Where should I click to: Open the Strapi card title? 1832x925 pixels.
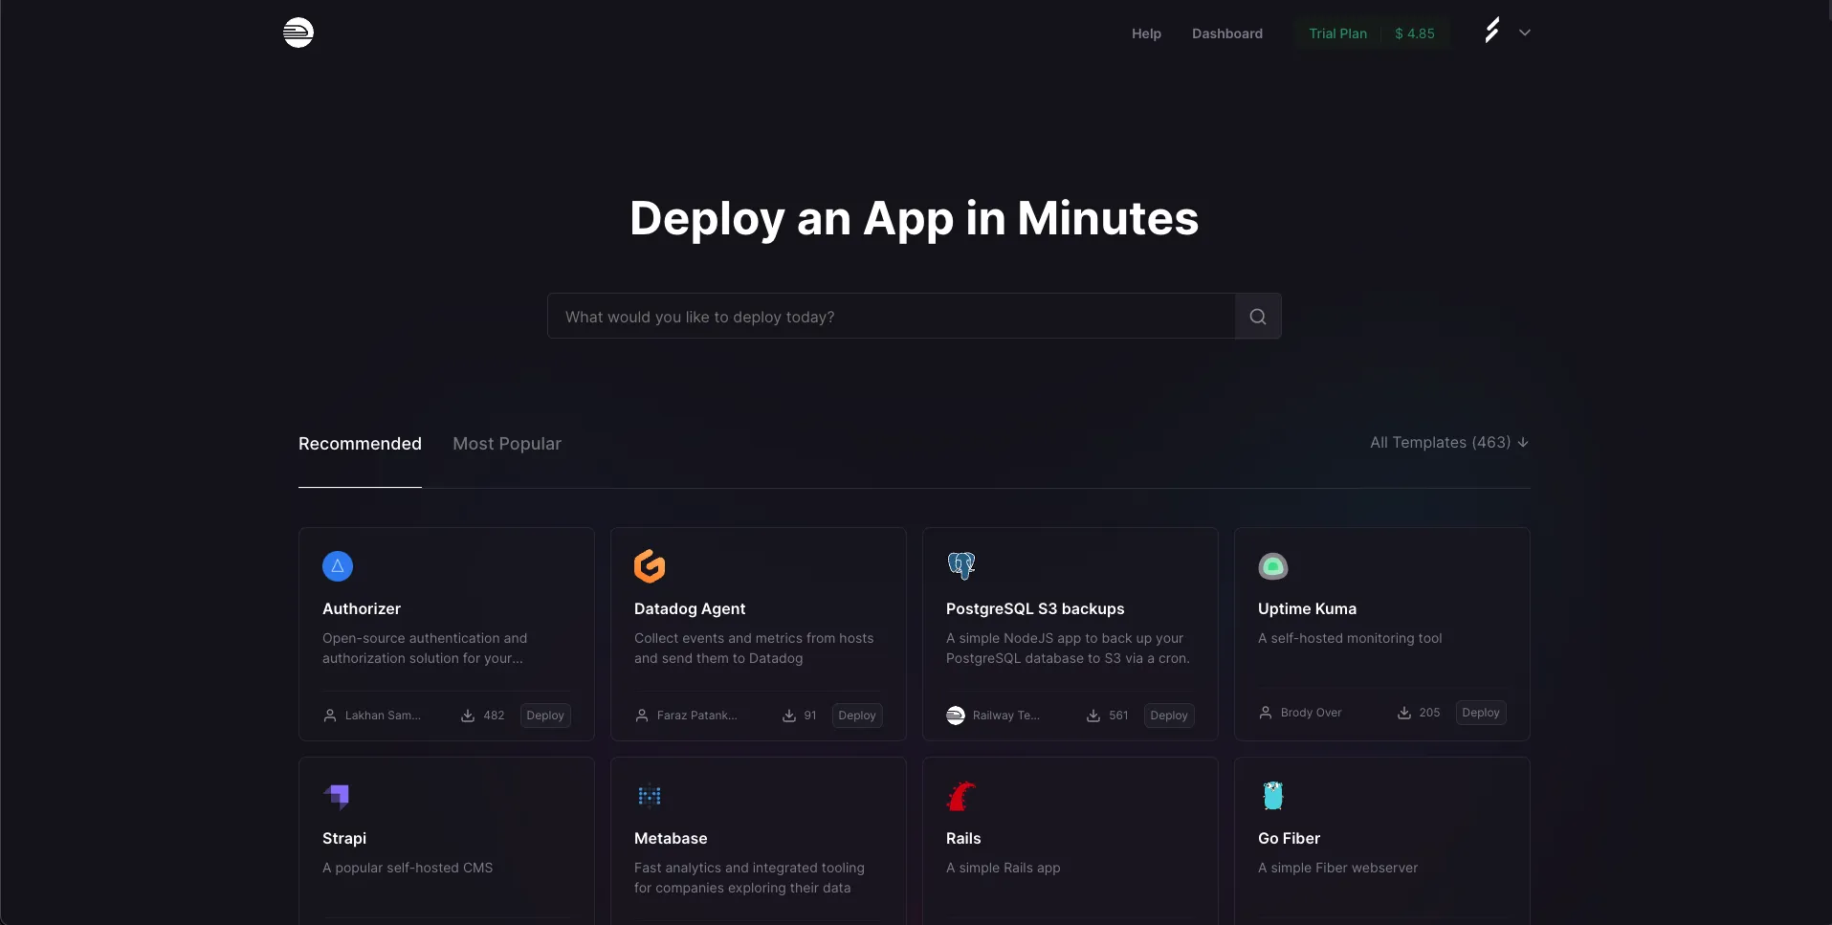pos(344,839)
